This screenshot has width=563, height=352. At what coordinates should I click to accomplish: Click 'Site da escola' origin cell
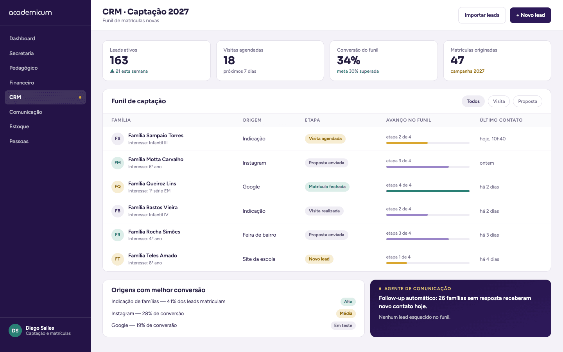point(259,259)
